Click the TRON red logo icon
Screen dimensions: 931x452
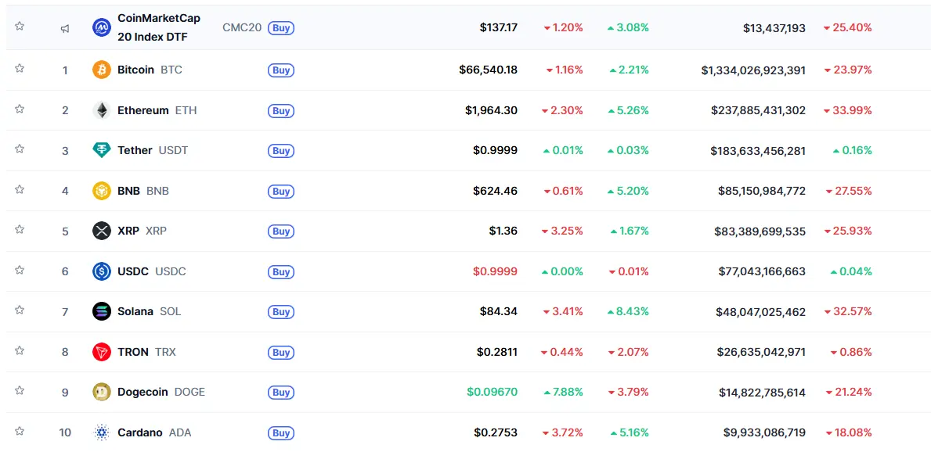coord(102,352)
